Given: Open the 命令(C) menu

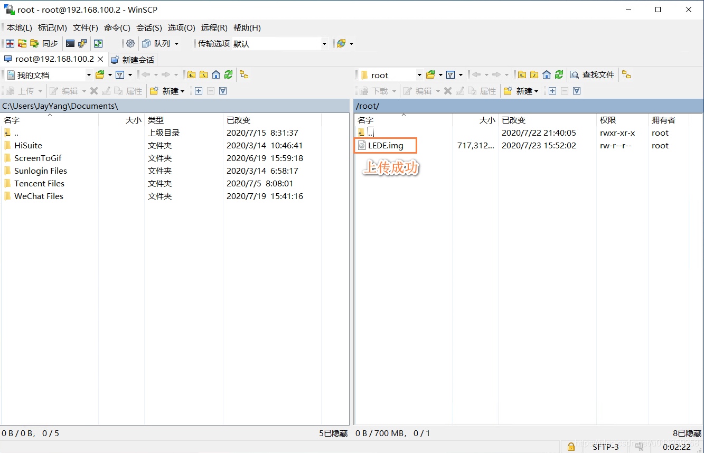Looking at the screenshot, I should pos(117,28).
